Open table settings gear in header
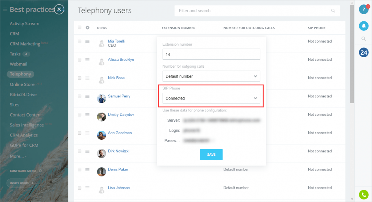The height and width of the screenshot is (202, 372). [88, 28]
